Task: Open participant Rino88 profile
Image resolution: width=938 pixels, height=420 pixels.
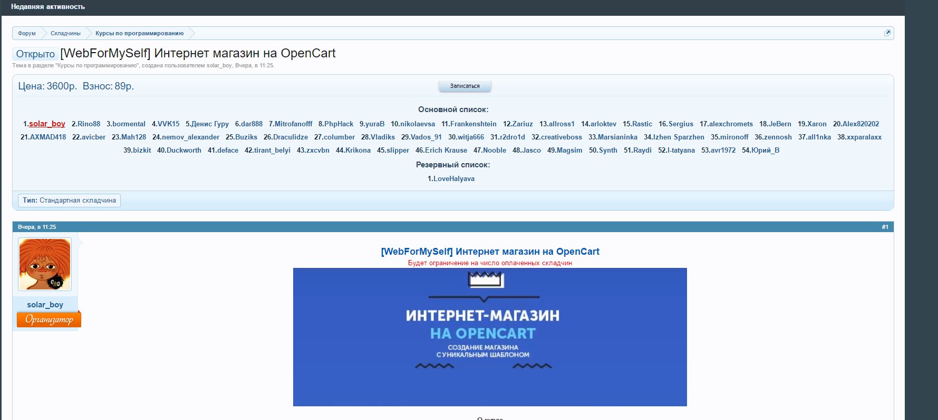Action: coord(89,124)
